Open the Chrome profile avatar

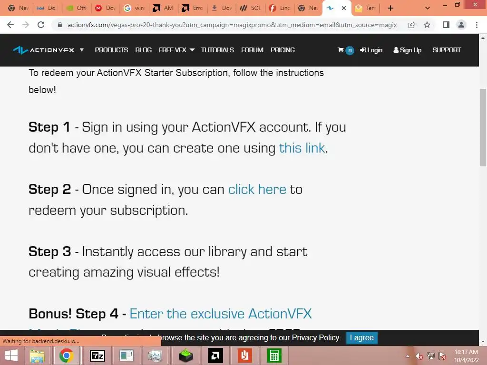pyautogui.click(x=461, y=25)
